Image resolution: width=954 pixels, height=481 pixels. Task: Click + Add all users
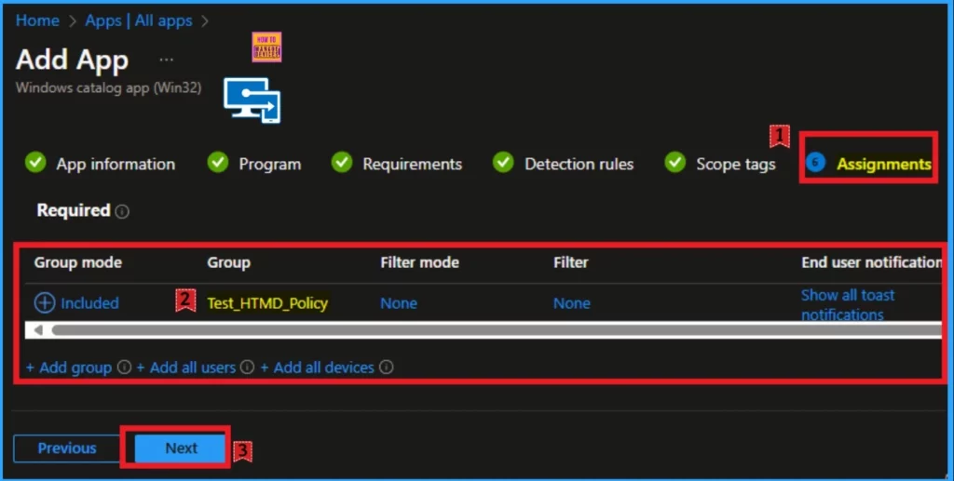coord(186,367)
